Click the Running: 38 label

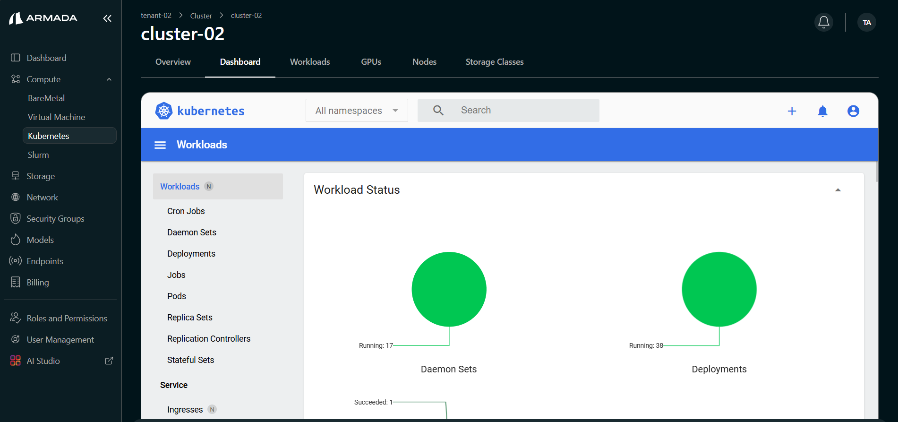[646, 345]
